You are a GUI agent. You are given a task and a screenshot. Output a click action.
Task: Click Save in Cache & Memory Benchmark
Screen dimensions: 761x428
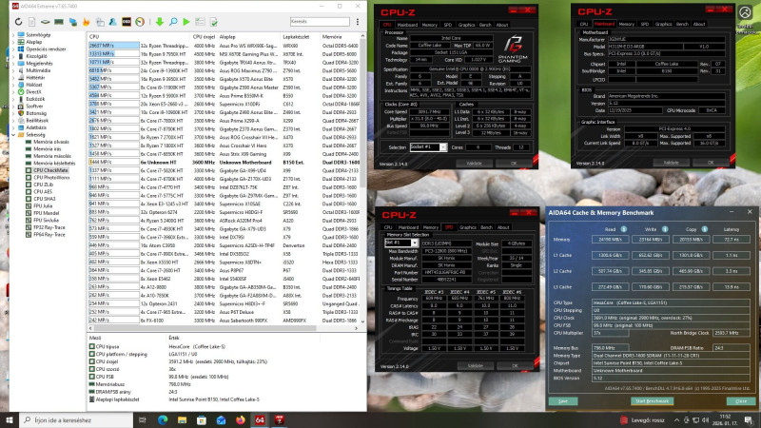click(x=563, y=401)
